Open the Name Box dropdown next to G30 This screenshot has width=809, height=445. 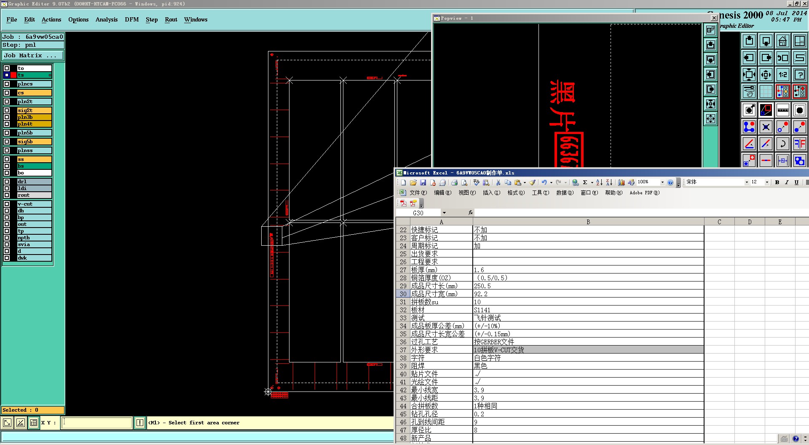click(444, 213)
